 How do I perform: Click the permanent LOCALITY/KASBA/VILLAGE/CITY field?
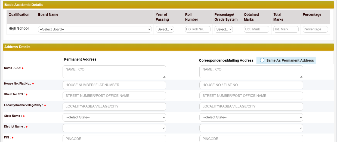click(114, 106)
